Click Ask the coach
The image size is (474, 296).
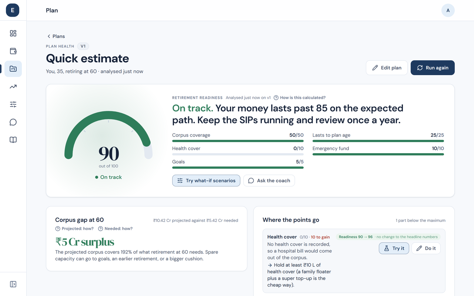(x=269, y=181)
